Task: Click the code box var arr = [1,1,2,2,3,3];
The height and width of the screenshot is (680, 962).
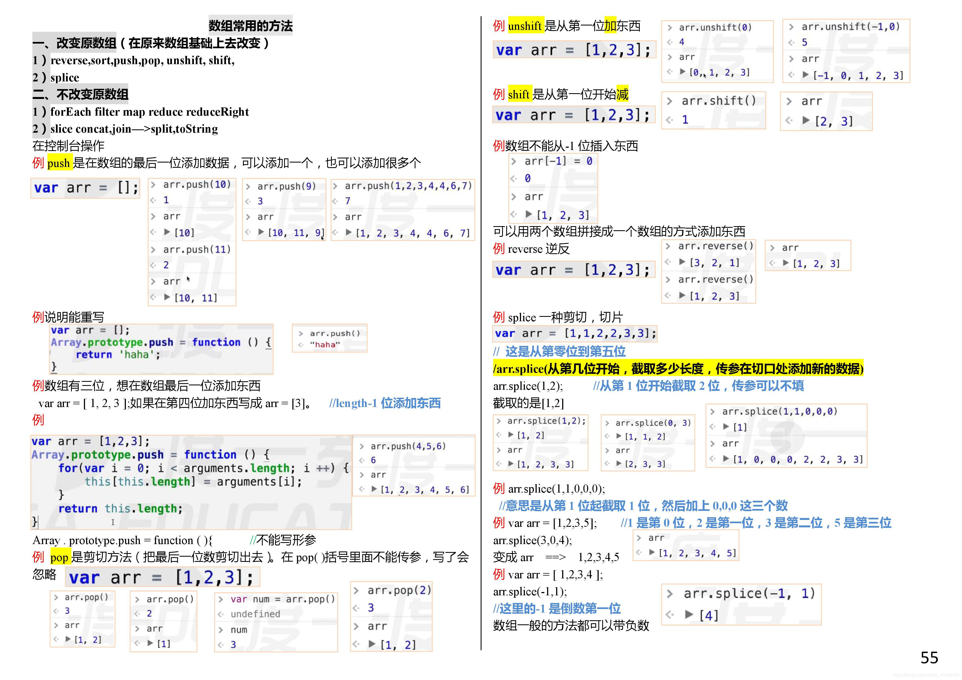Action: [575, 334]
